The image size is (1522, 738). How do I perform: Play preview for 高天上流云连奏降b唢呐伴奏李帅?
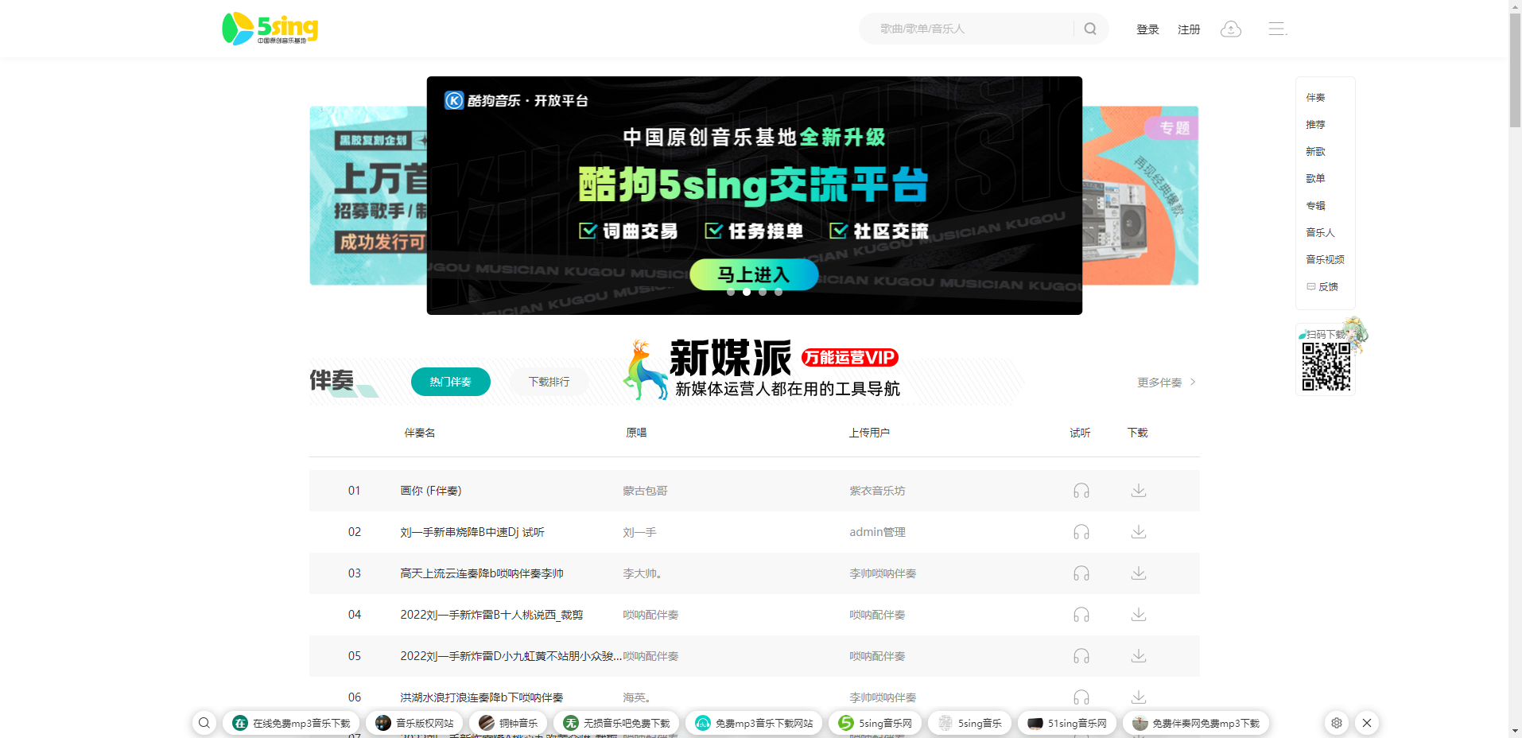[1081, 573]
